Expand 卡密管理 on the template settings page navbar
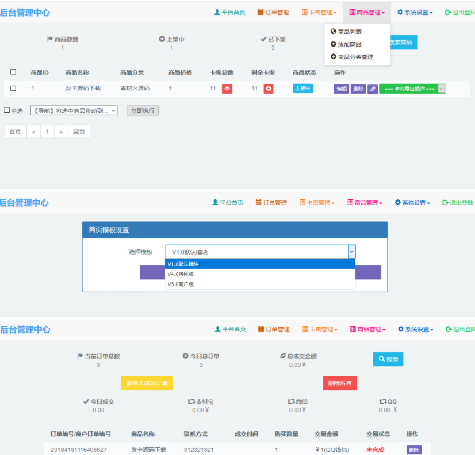 click(x=317, y=203)
